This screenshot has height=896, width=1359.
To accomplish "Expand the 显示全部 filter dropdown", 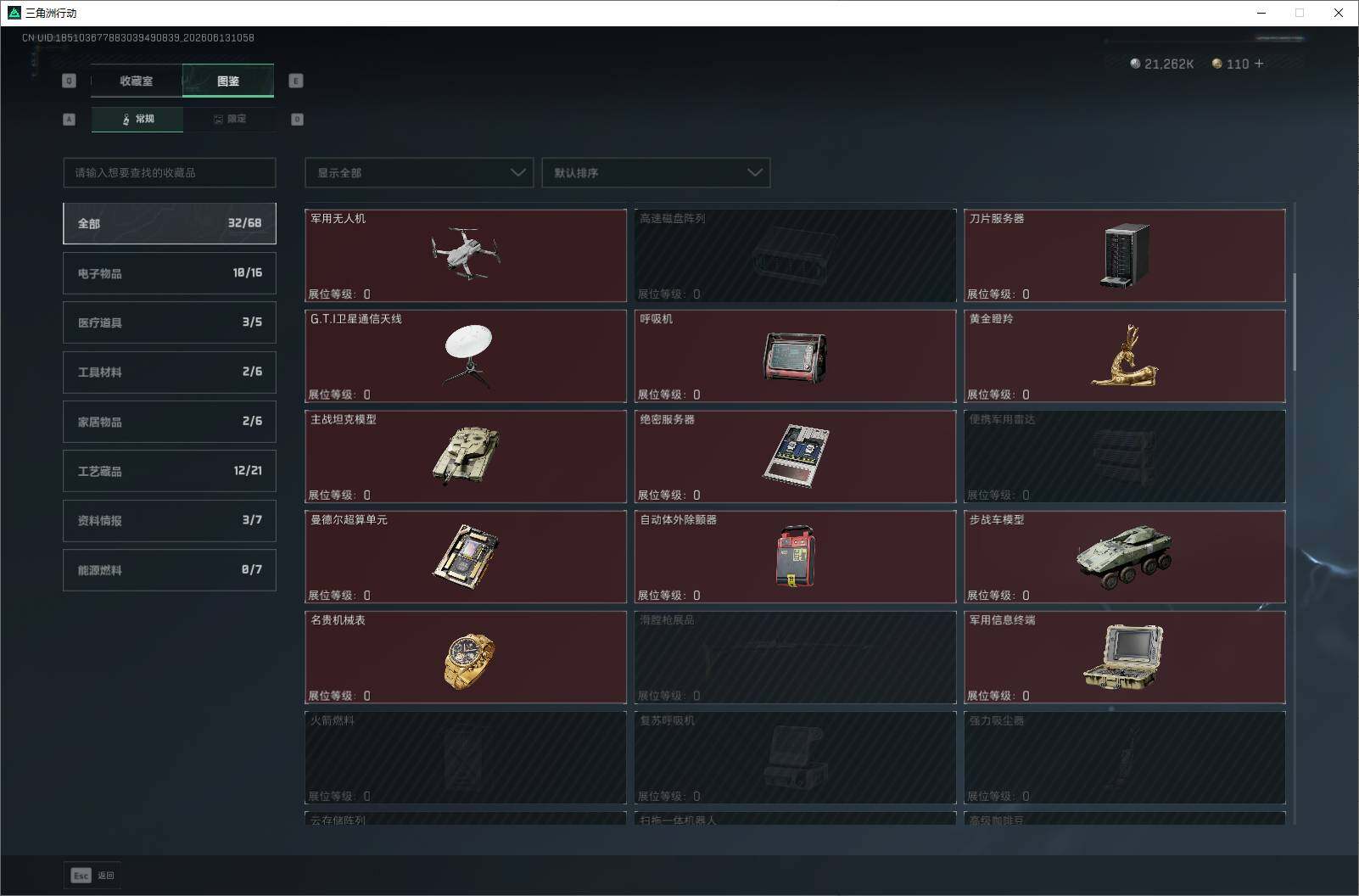I will click(419, 172).
